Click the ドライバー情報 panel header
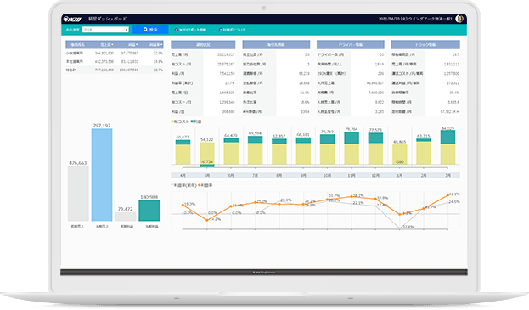The image size is (529, 310). pyautogui.click(x=350, y=44)
